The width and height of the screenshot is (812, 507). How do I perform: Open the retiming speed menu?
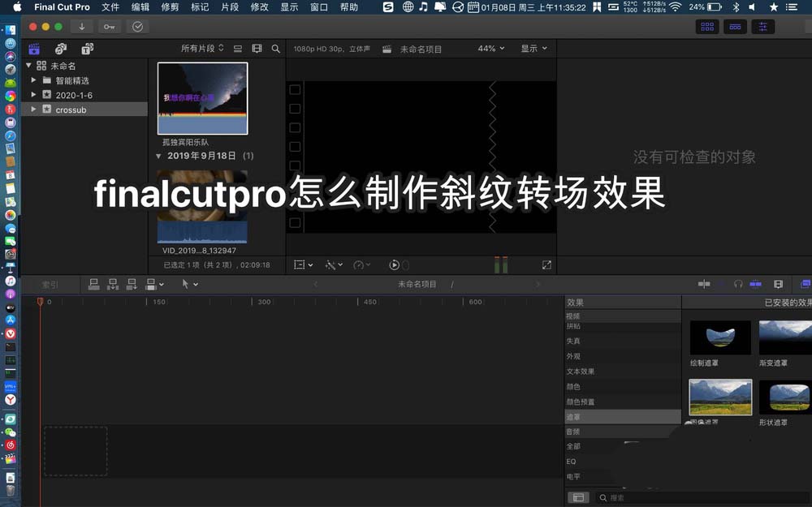pyautogui.click(x=362, y=265)
